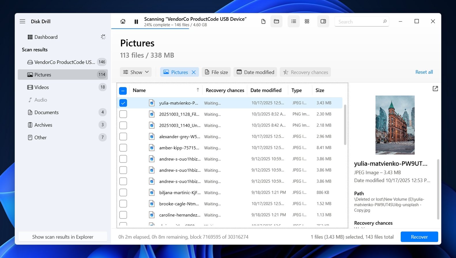Open Videos in scan results sidebar
This screenshot has height=258, width=456.
[42, 87]
